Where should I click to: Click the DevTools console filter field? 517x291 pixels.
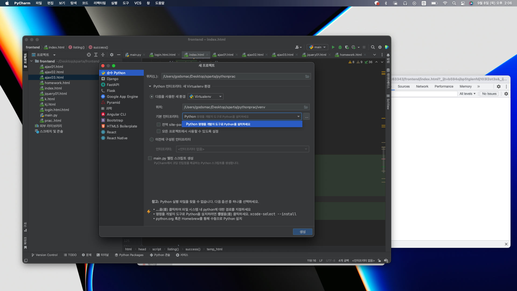(424, 94)
